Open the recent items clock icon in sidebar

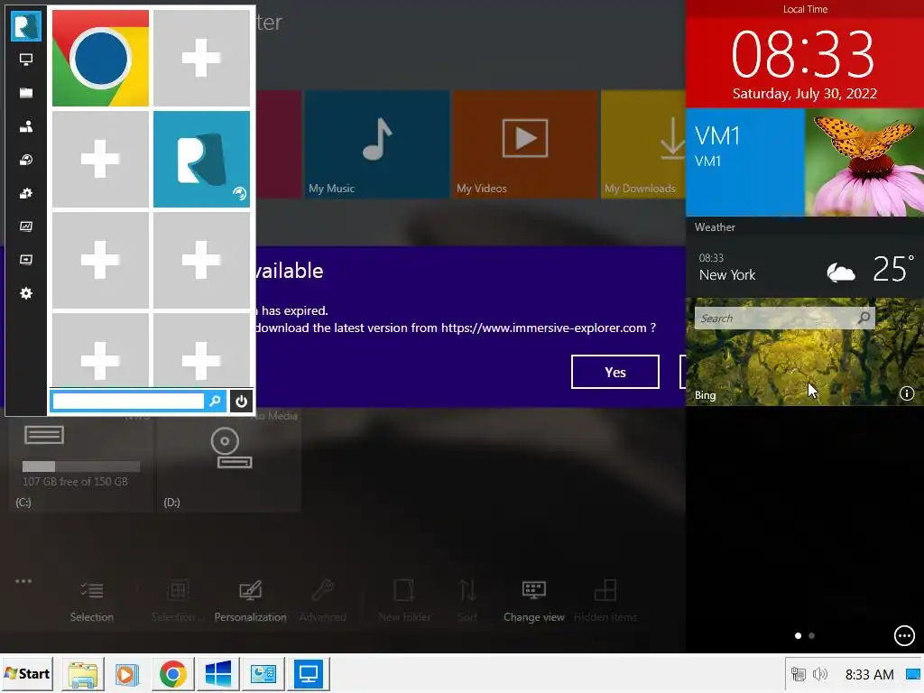click(26, 160)
